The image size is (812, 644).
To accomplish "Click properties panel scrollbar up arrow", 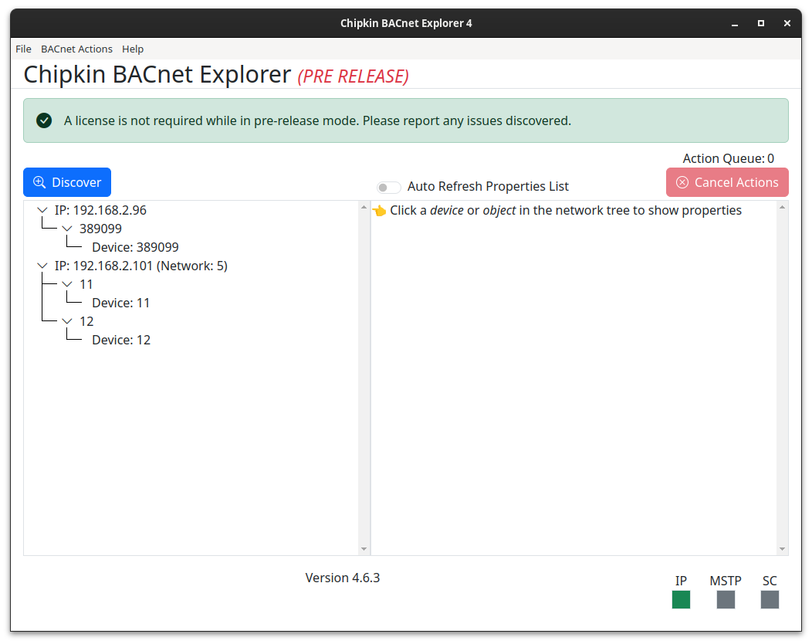I will (782, 207).
